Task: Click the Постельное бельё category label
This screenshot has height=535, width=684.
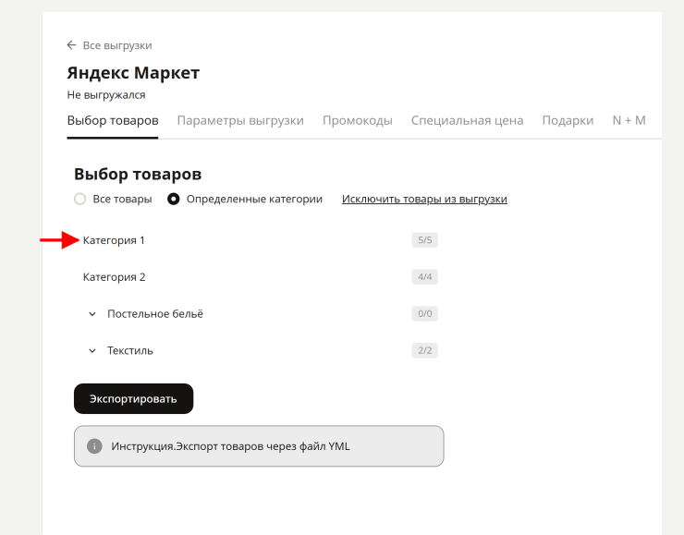Action: pos(155,314)
